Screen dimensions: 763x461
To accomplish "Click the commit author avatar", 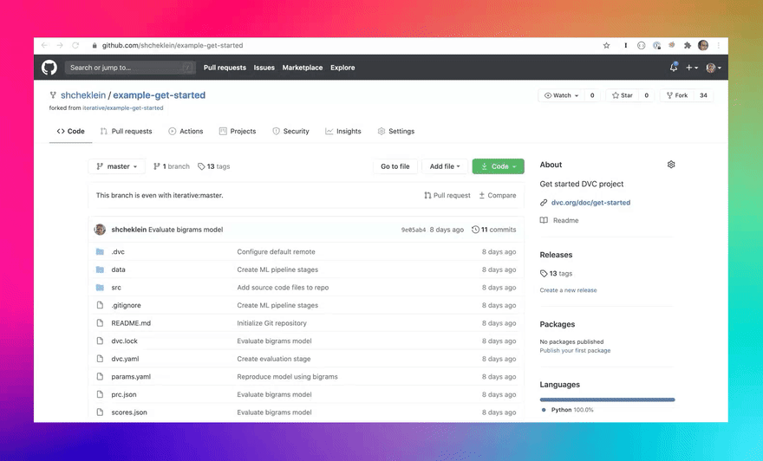I will coord(100,230).
